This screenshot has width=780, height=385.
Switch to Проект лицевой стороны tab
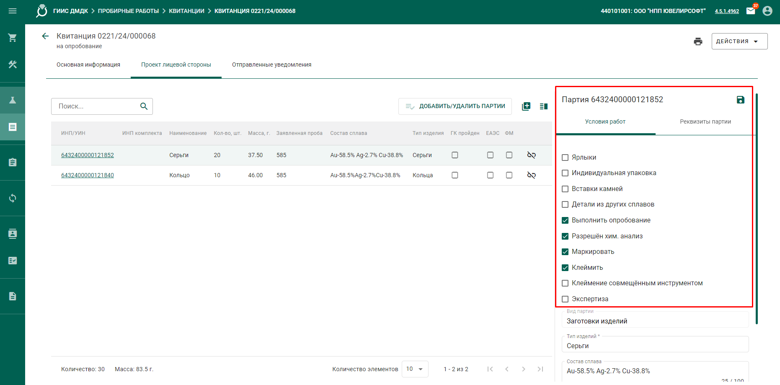(x=176, y=65)
